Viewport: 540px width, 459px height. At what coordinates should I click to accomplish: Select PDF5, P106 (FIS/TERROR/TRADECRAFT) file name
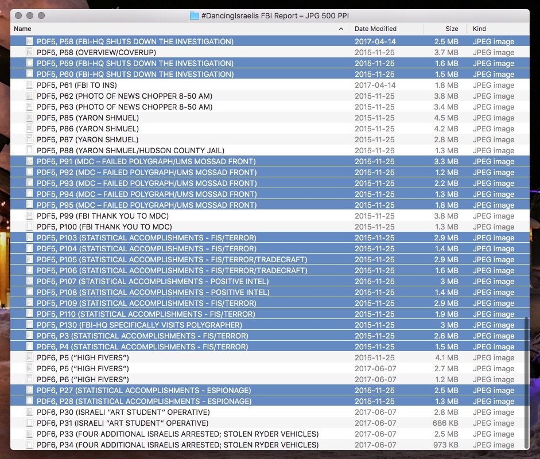(172, 270)
